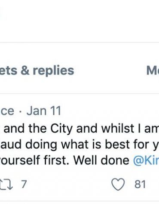Viewport: 159px width, 204px height.
Task: Retweet the Jan 11 tweet
Action: 6,184
